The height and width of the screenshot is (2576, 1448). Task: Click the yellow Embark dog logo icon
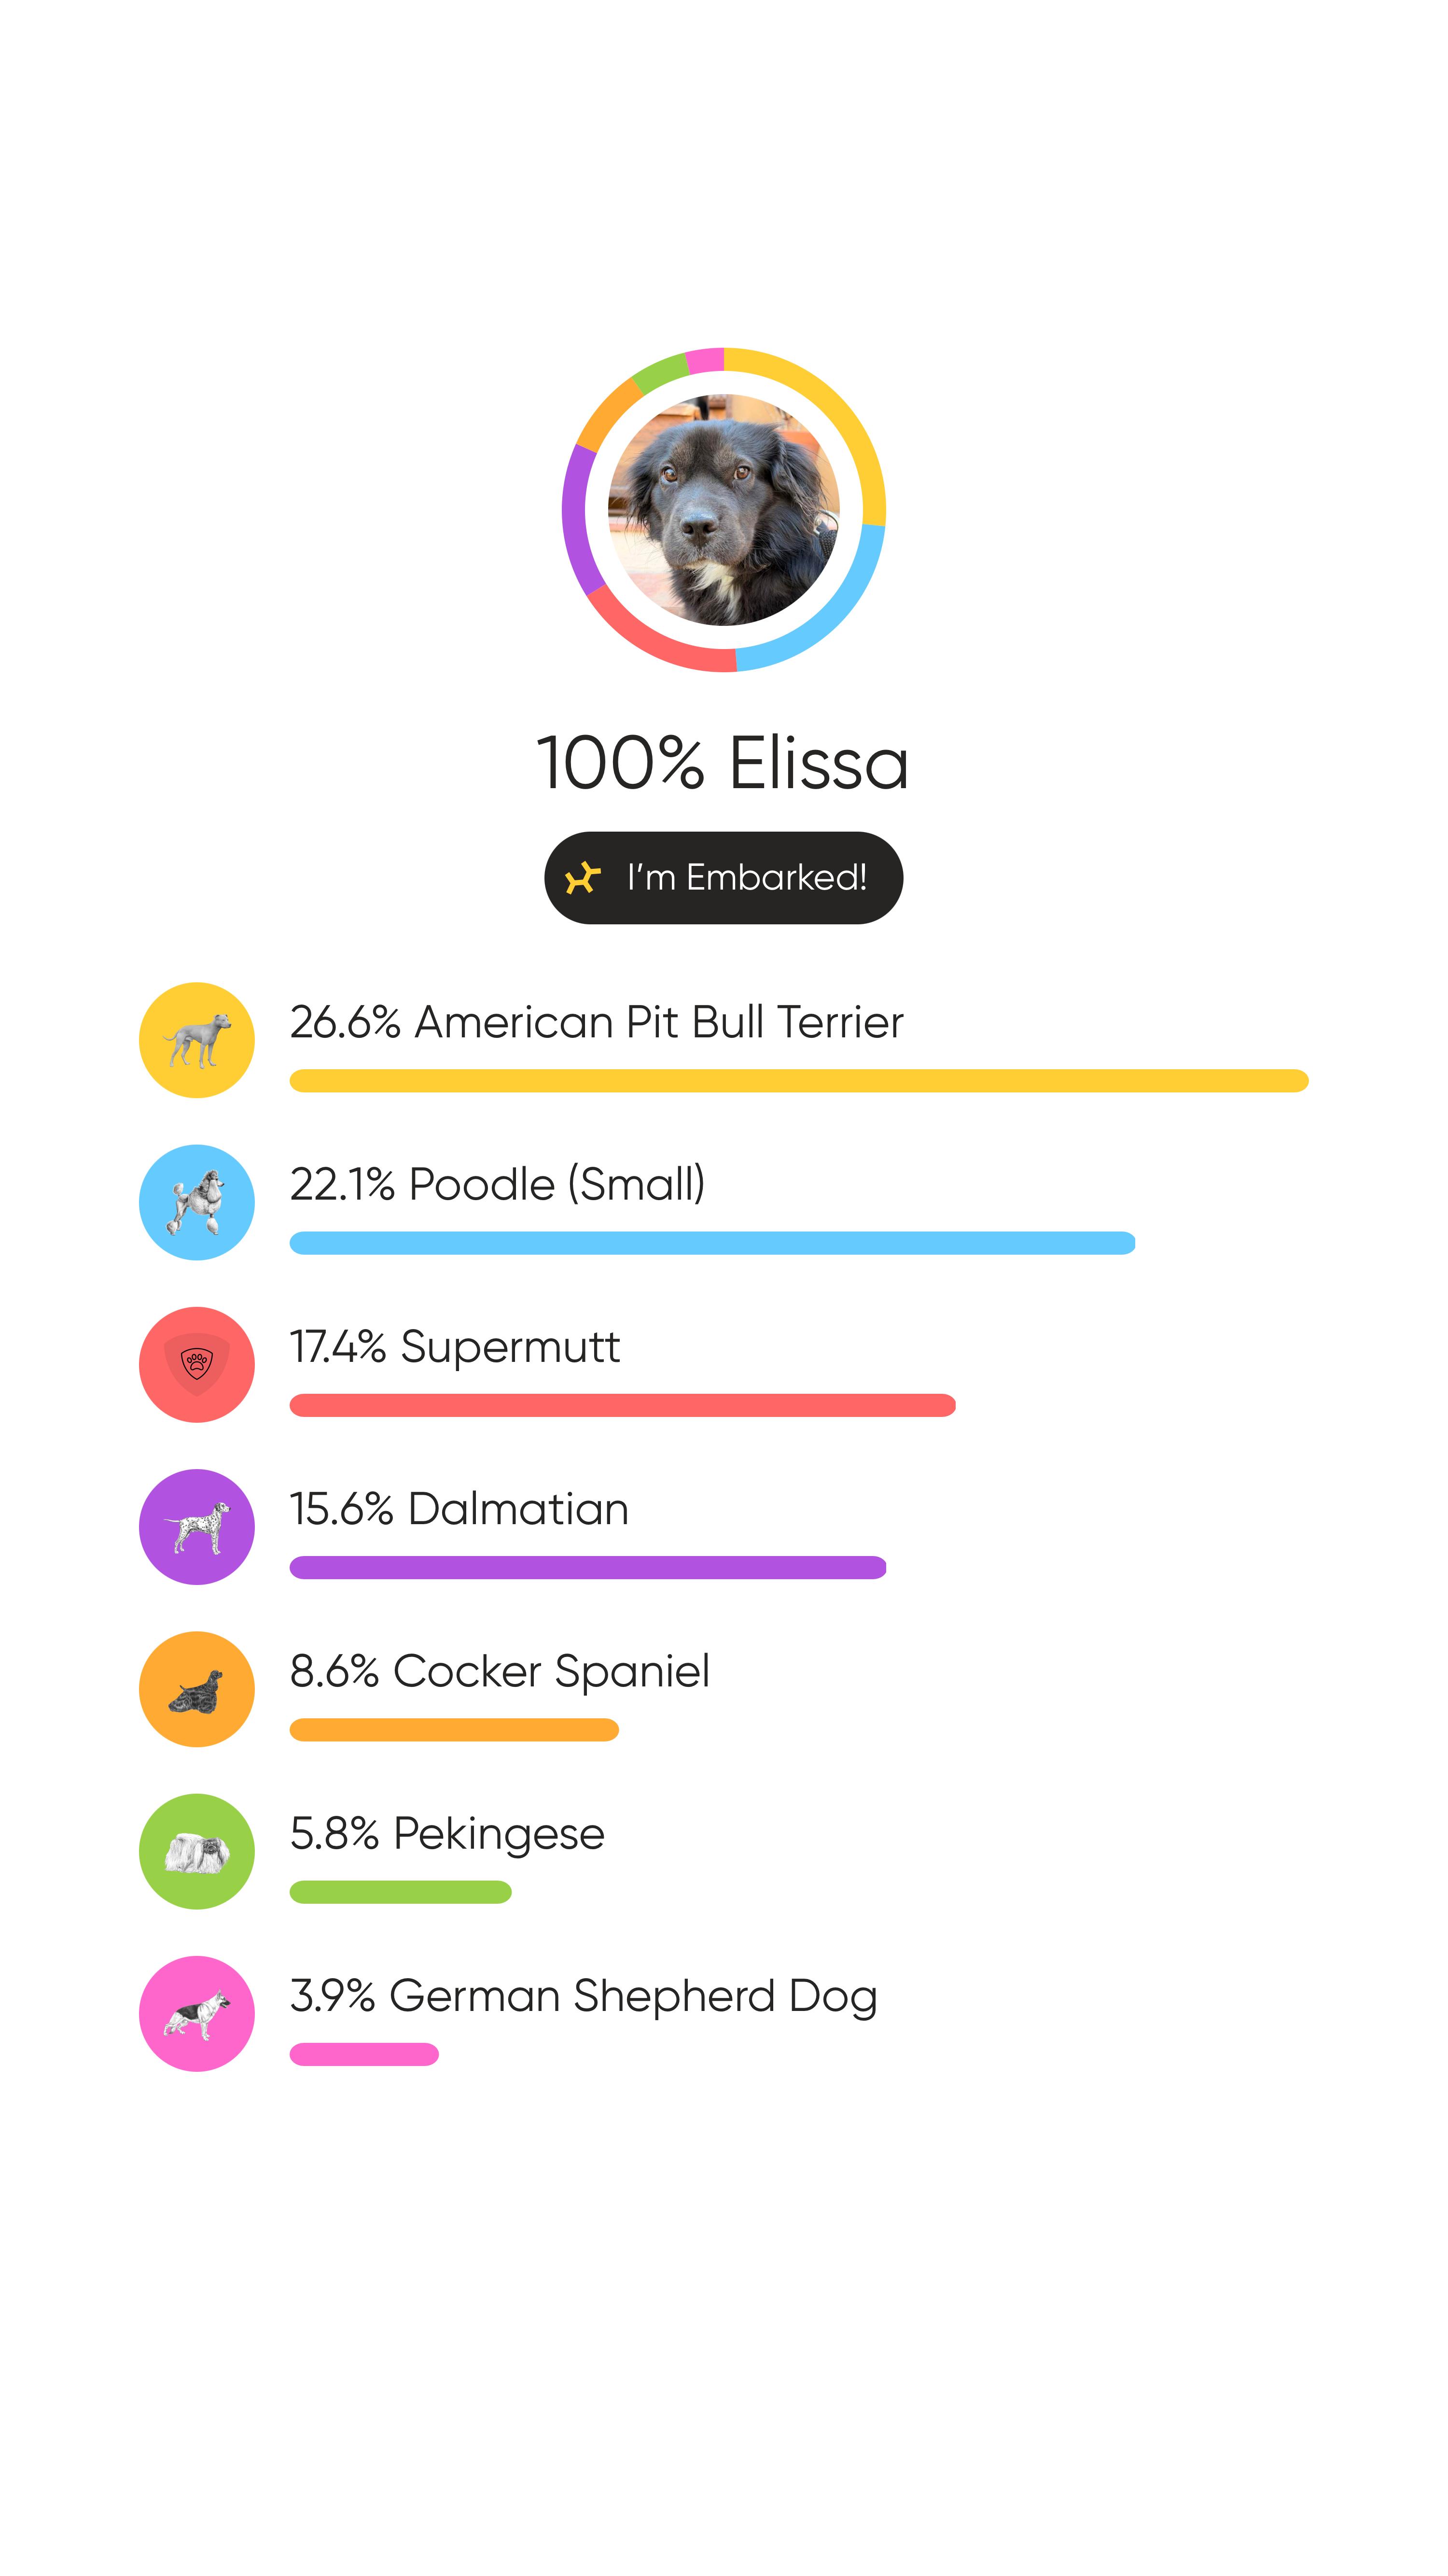click(583, 878)
